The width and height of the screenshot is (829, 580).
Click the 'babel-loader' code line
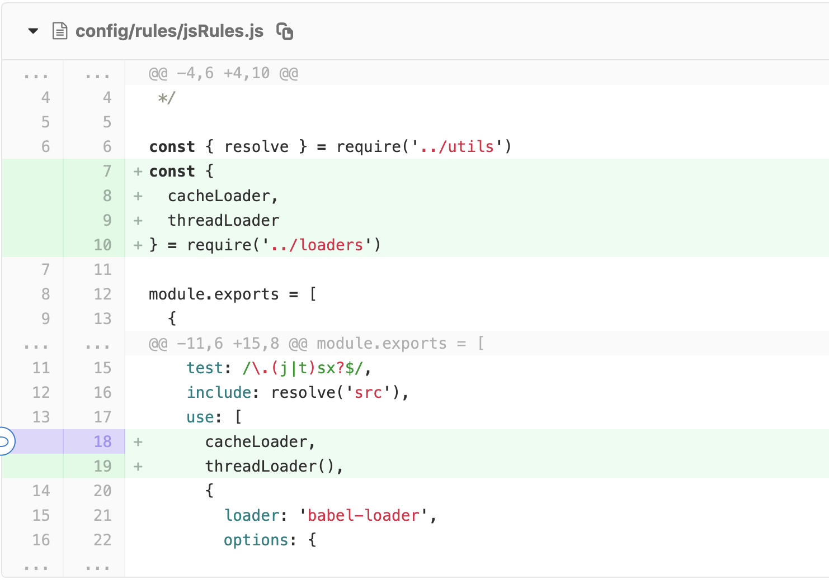pos(329,516)
